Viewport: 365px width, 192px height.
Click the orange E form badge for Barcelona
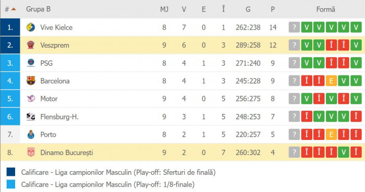tap(331, 81)
